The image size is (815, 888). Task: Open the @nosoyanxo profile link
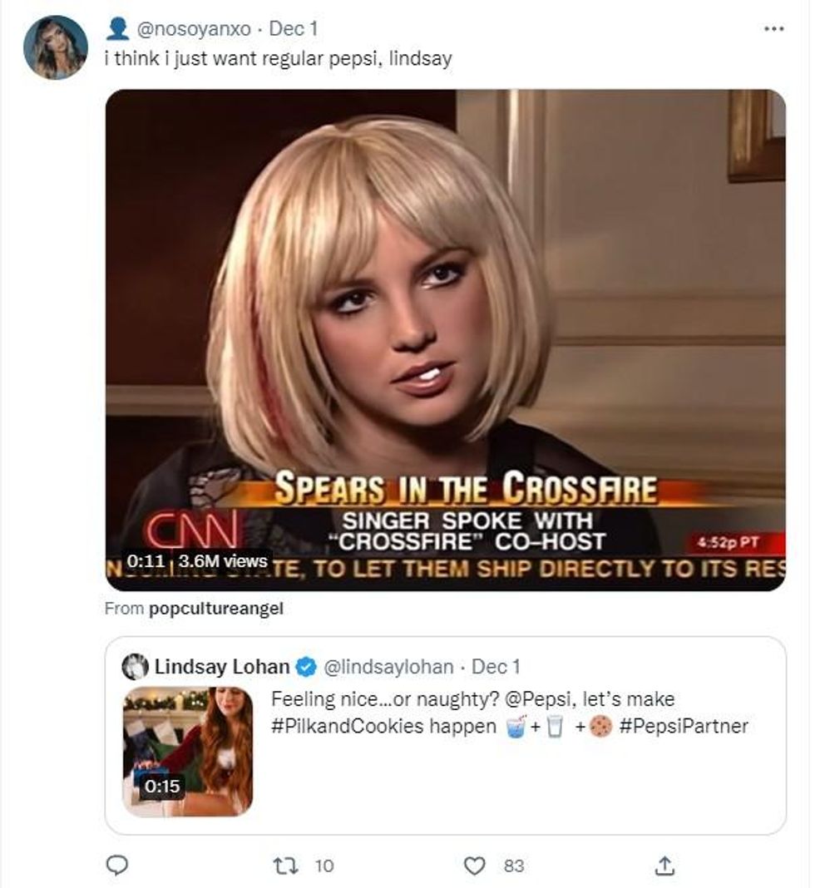[194, 29]
